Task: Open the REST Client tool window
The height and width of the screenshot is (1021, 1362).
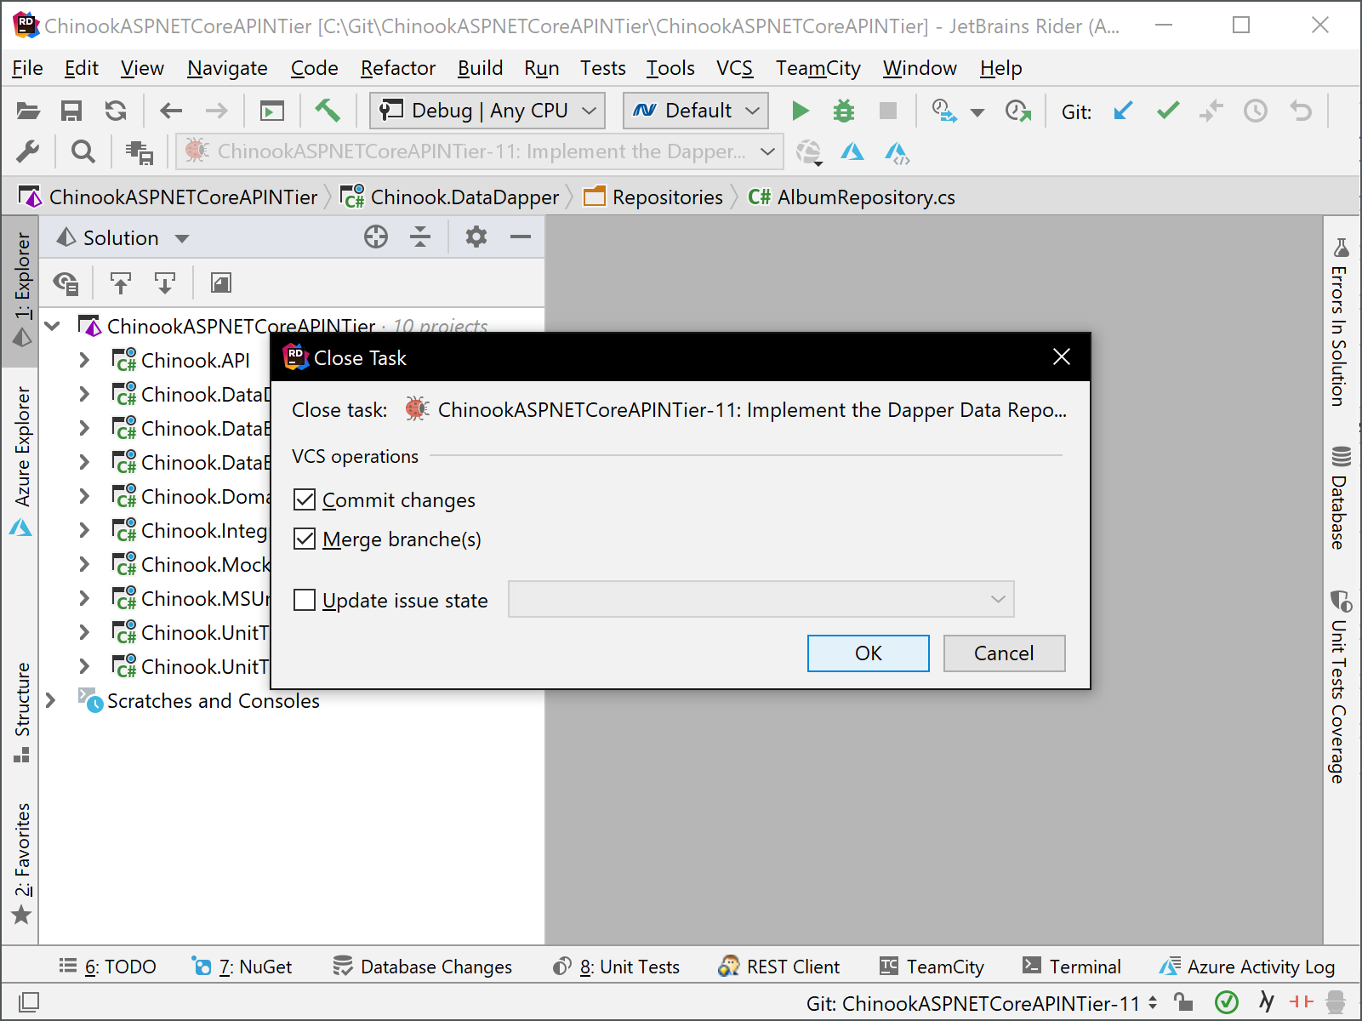Action: (x=778, y=967)
